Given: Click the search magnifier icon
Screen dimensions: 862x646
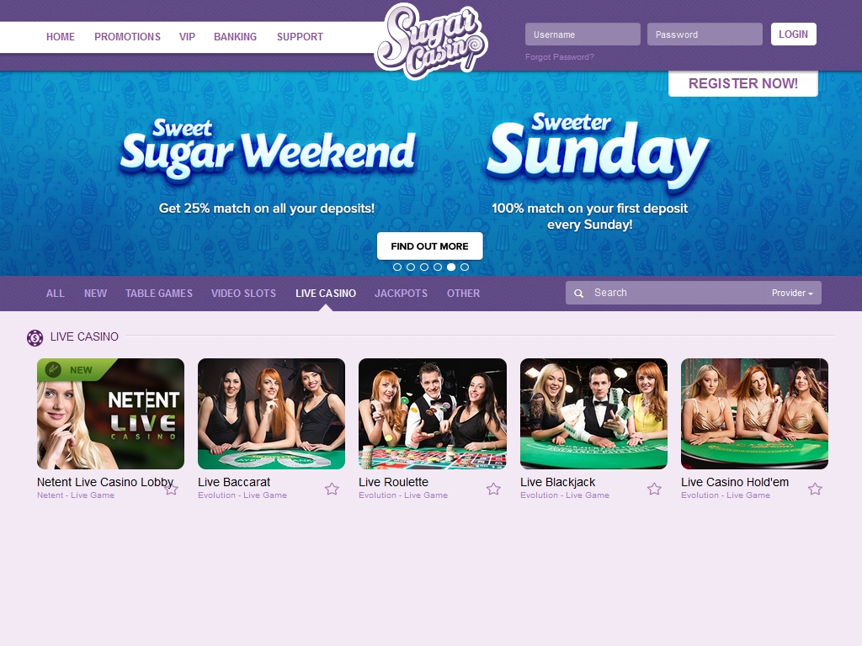Looking at the screenshot, I should coord(578,294).
